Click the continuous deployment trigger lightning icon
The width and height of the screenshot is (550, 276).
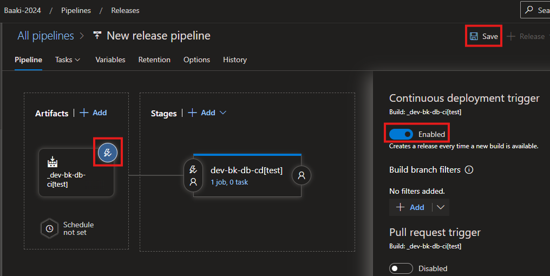[x=108, y=153]
